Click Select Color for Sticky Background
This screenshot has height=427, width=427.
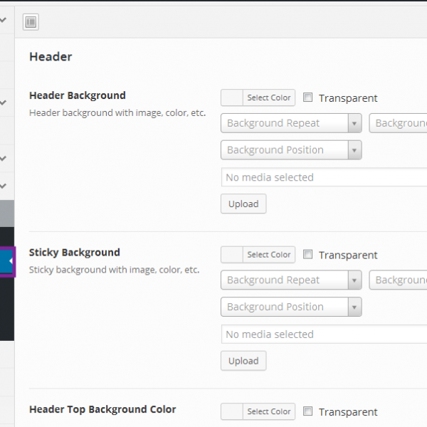click(268, 255)
